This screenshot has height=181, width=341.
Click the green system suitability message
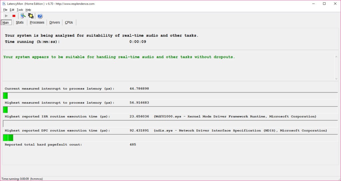pyautogui.click(x=119, y=57)
